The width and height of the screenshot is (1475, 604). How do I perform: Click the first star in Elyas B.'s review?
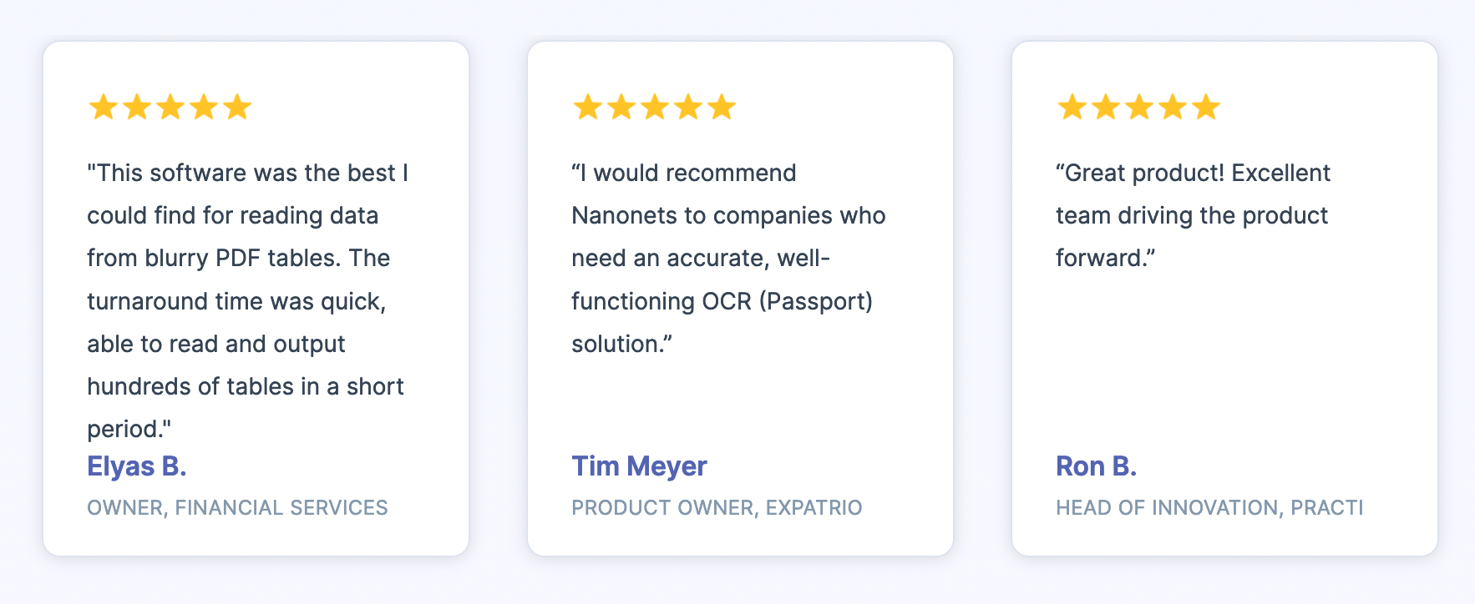104,108
